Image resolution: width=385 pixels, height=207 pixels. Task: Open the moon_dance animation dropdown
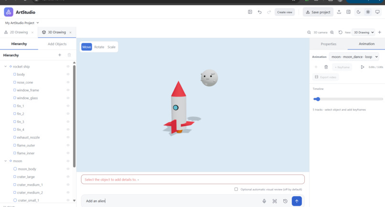pos(354,57)
